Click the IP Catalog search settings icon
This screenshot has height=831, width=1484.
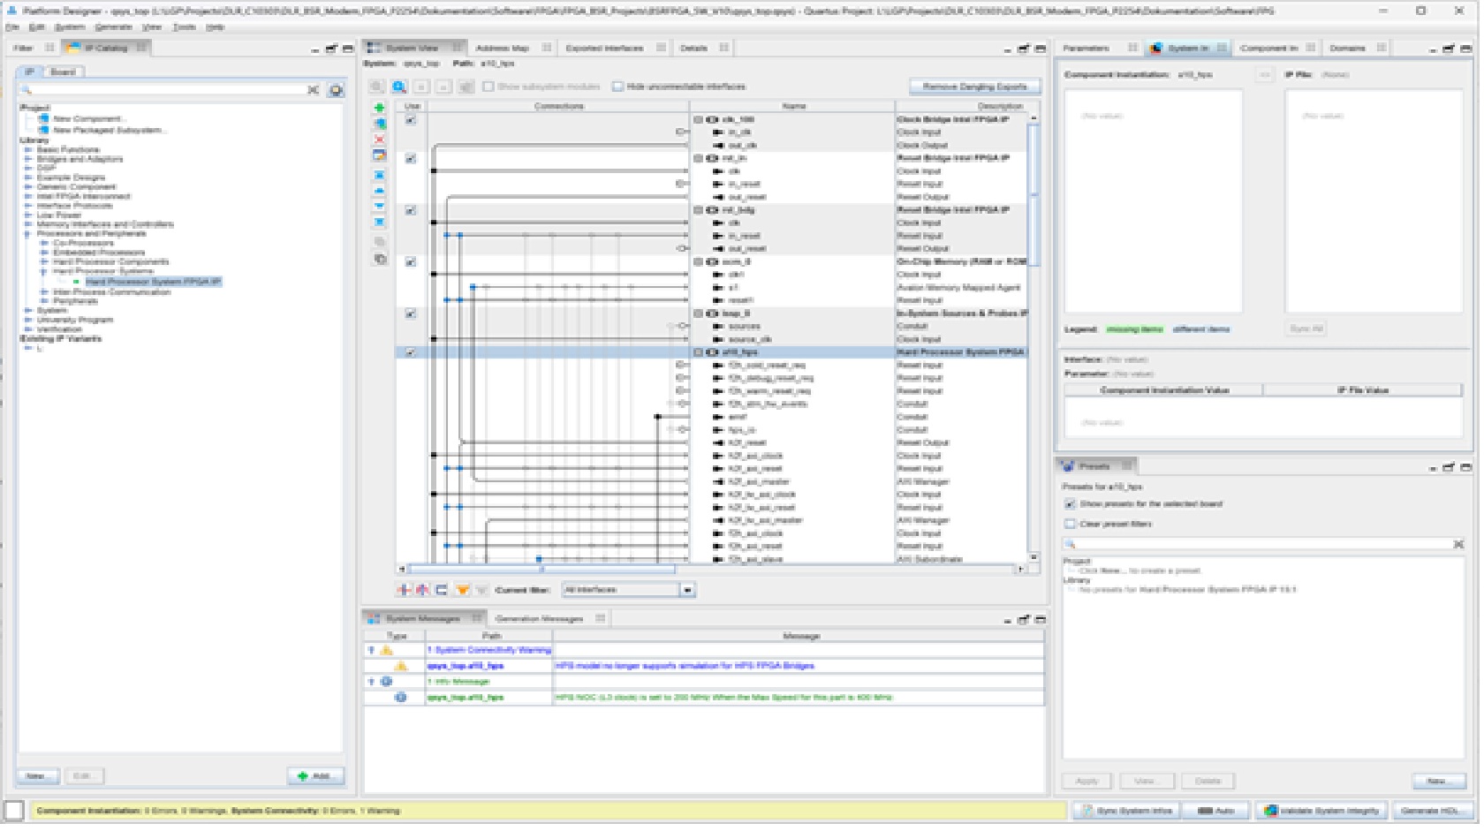coord(336,90)
